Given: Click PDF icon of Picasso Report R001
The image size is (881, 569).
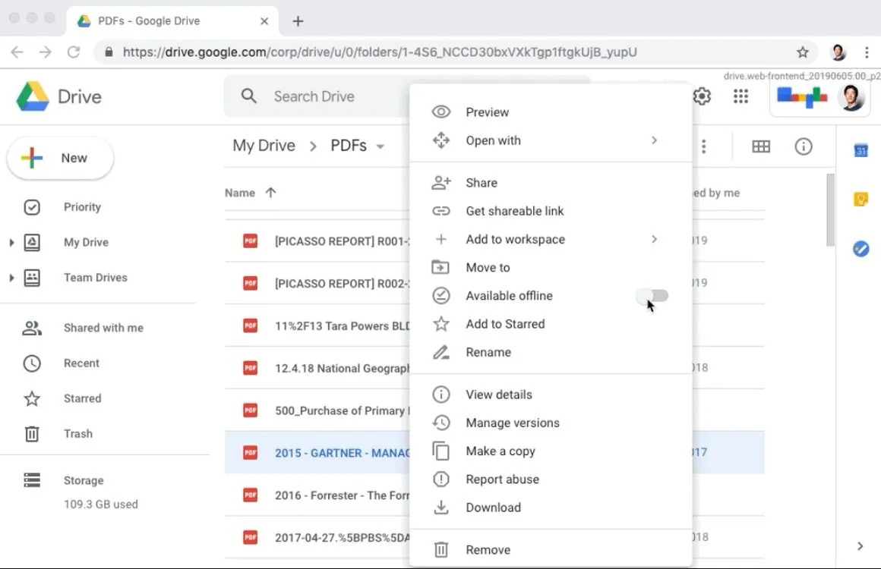Looking at the screenshot, I should 250,240.
